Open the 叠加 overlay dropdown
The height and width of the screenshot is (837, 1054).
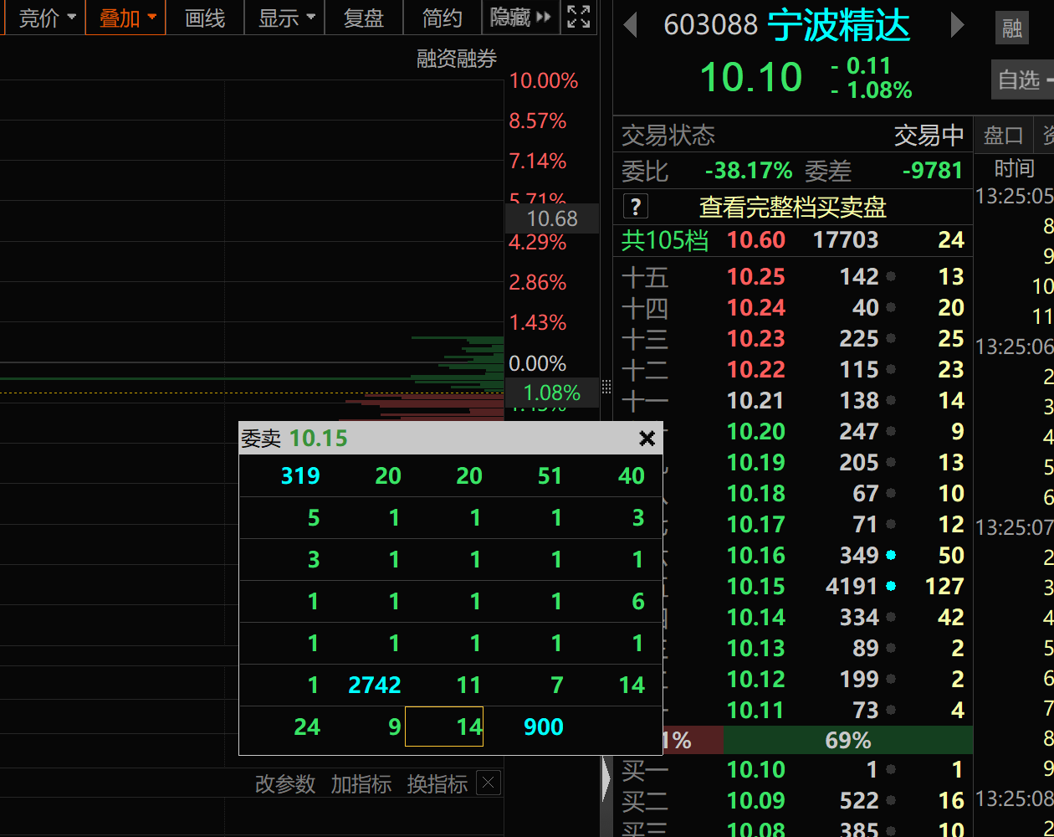(x=126, y=18)
